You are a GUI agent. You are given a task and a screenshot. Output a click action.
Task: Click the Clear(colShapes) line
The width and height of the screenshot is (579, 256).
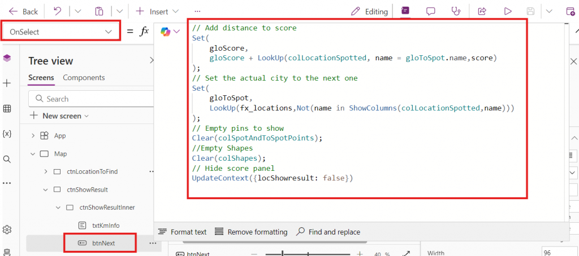[x=229, y=158]
